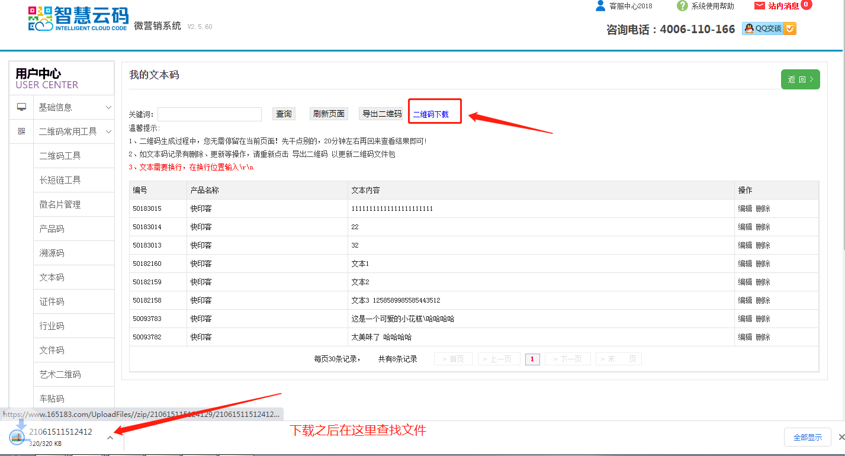Open 站内消息 envelope icon
The height and width of the screenshot is (456, 845).
760,6
